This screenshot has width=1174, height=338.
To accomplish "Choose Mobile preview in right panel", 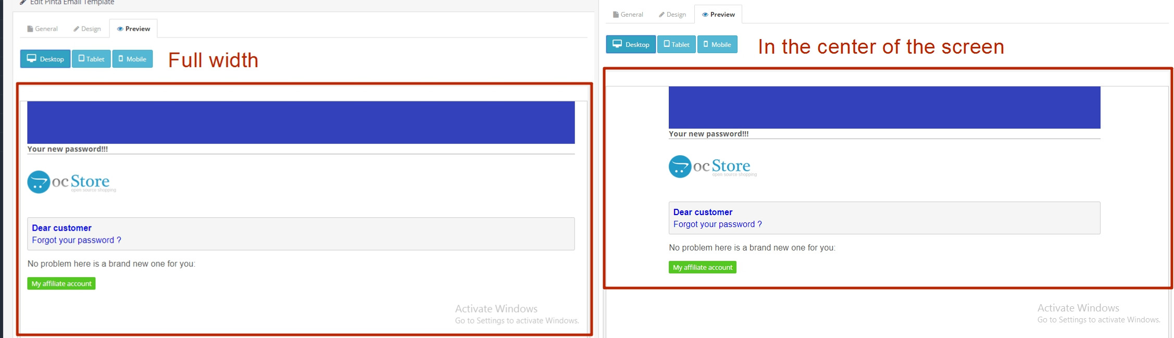I will point(717,44).
